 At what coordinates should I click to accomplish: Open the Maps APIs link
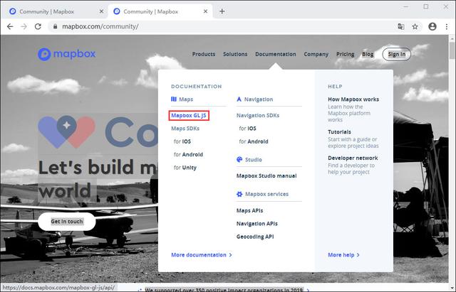pyautogui.click(x=249, y=210)
